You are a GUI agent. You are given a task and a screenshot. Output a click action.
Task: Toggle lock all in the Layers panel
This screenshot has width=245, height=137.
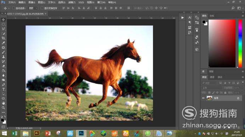tap(225, 93)
